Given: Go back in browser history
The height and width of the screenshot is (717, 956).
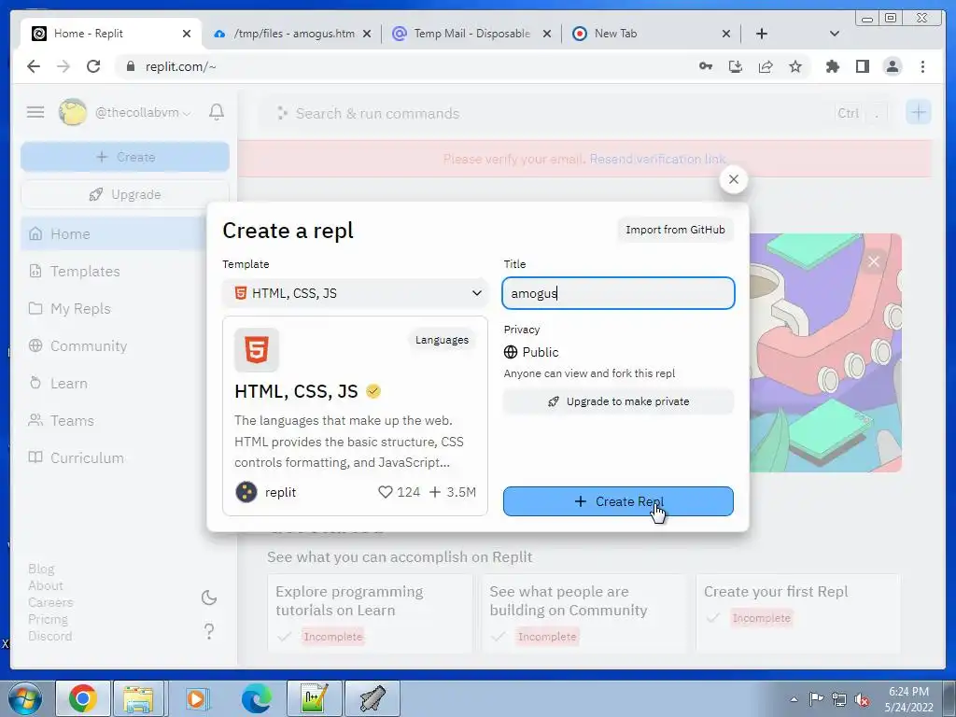Looking at the screenshot, I should pos(34,66).
